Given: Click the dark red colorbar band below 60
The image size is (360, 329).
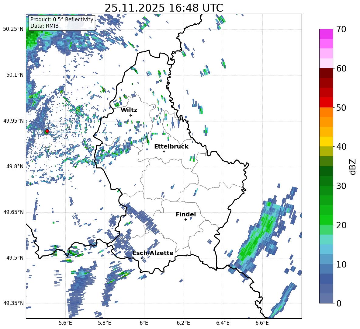Looking at the screenshot, I should [326, 73].
